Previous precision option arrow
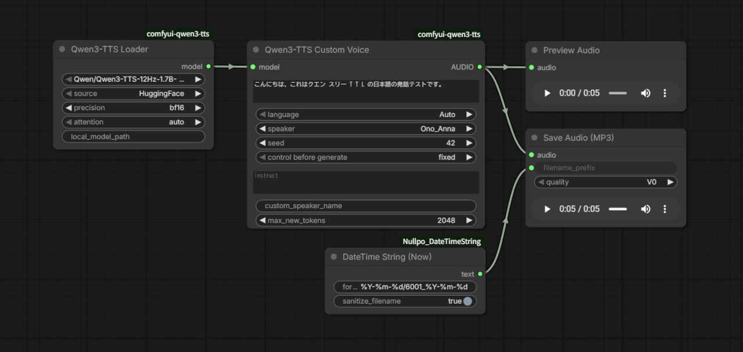743x352 pixels. [x=68, y=108]
